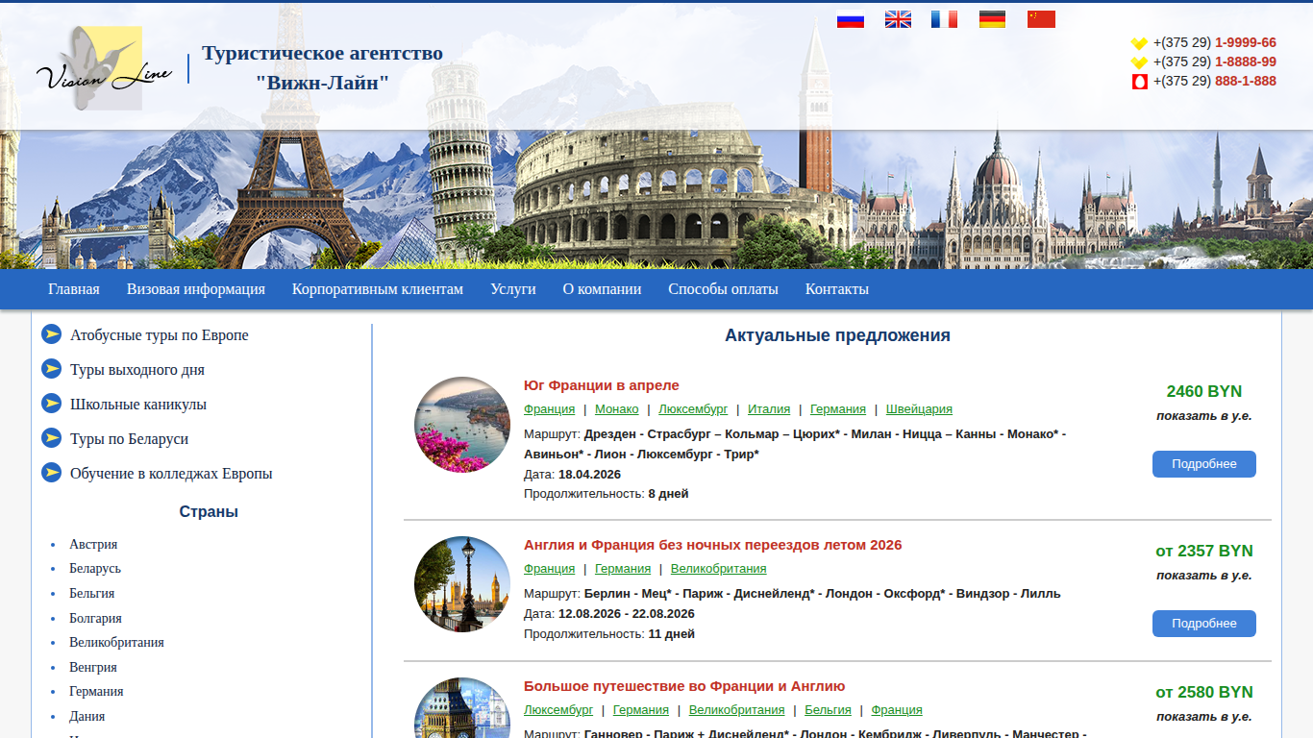Click arrow icon beside Школьные каникулы
1313x738 pixels.
pyautogui.click(x=52, y=404)
